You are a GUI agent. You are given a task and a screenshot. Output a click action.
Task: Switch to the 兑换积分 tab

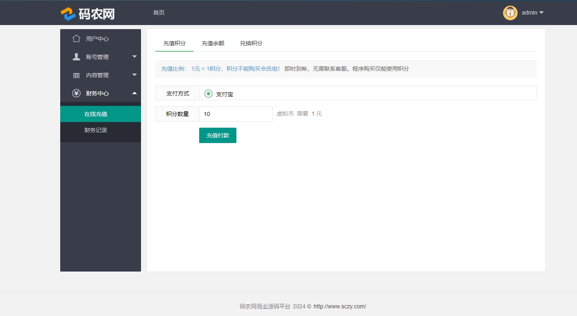point(251,43)
